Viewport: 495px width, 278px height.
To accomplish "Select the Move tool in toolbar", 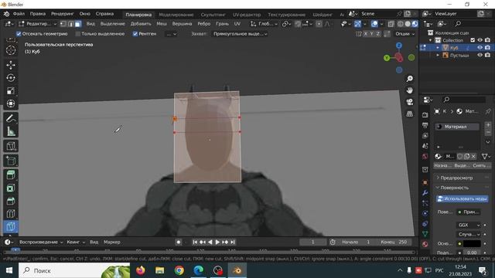I will pos(11,65).
